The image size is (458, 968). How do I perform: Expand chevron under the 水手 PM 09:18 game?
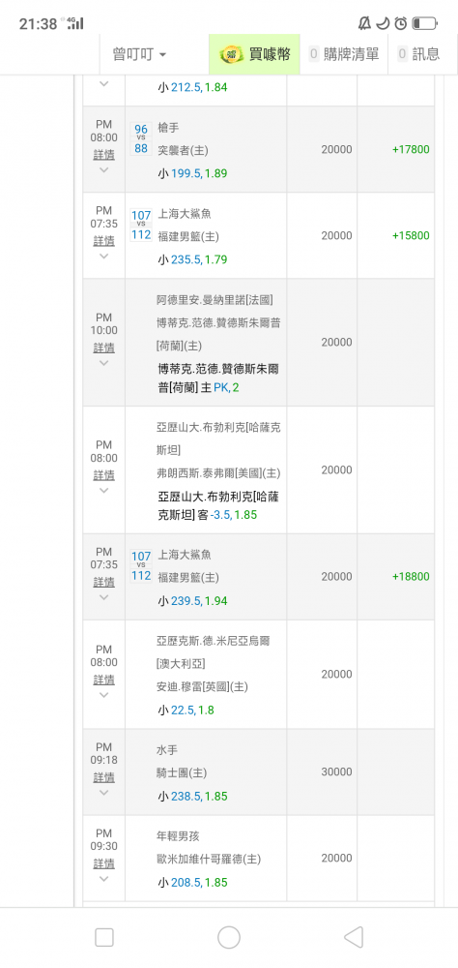(103, 793)
